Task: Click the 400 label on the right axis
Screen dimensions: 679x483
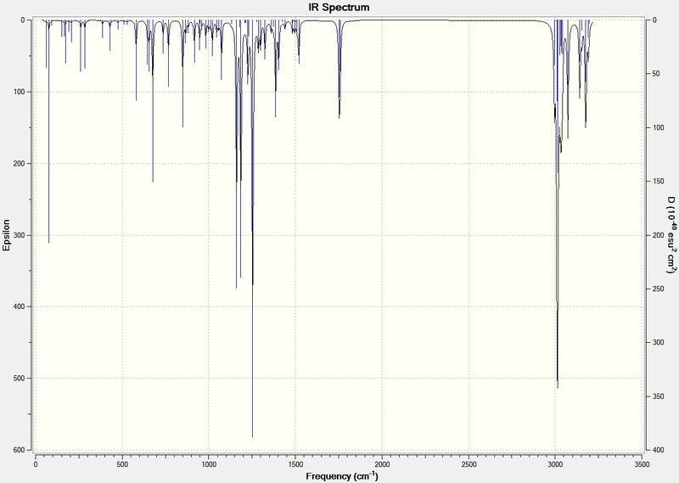Action: [658, 450]
